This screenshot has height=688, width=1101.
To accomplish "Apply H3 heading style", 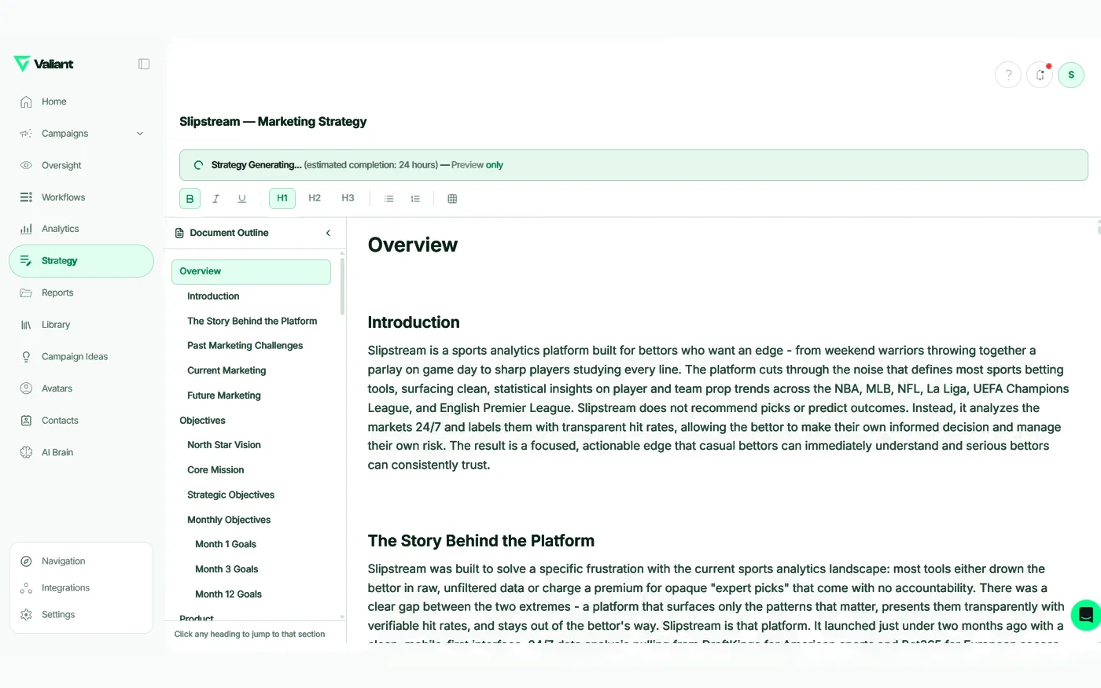I will coord(348,198).
